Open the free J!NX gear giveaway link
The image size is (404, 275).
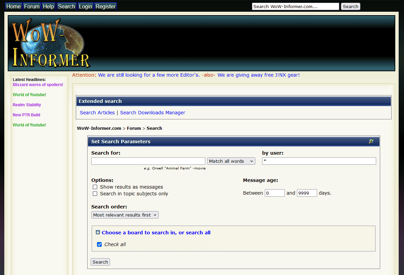click(258, 75)
